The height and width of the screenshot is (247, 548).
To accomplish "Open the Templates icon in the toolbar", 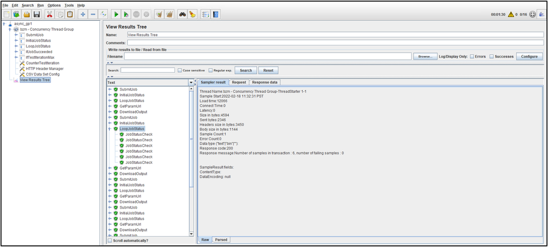I will 17,14.
